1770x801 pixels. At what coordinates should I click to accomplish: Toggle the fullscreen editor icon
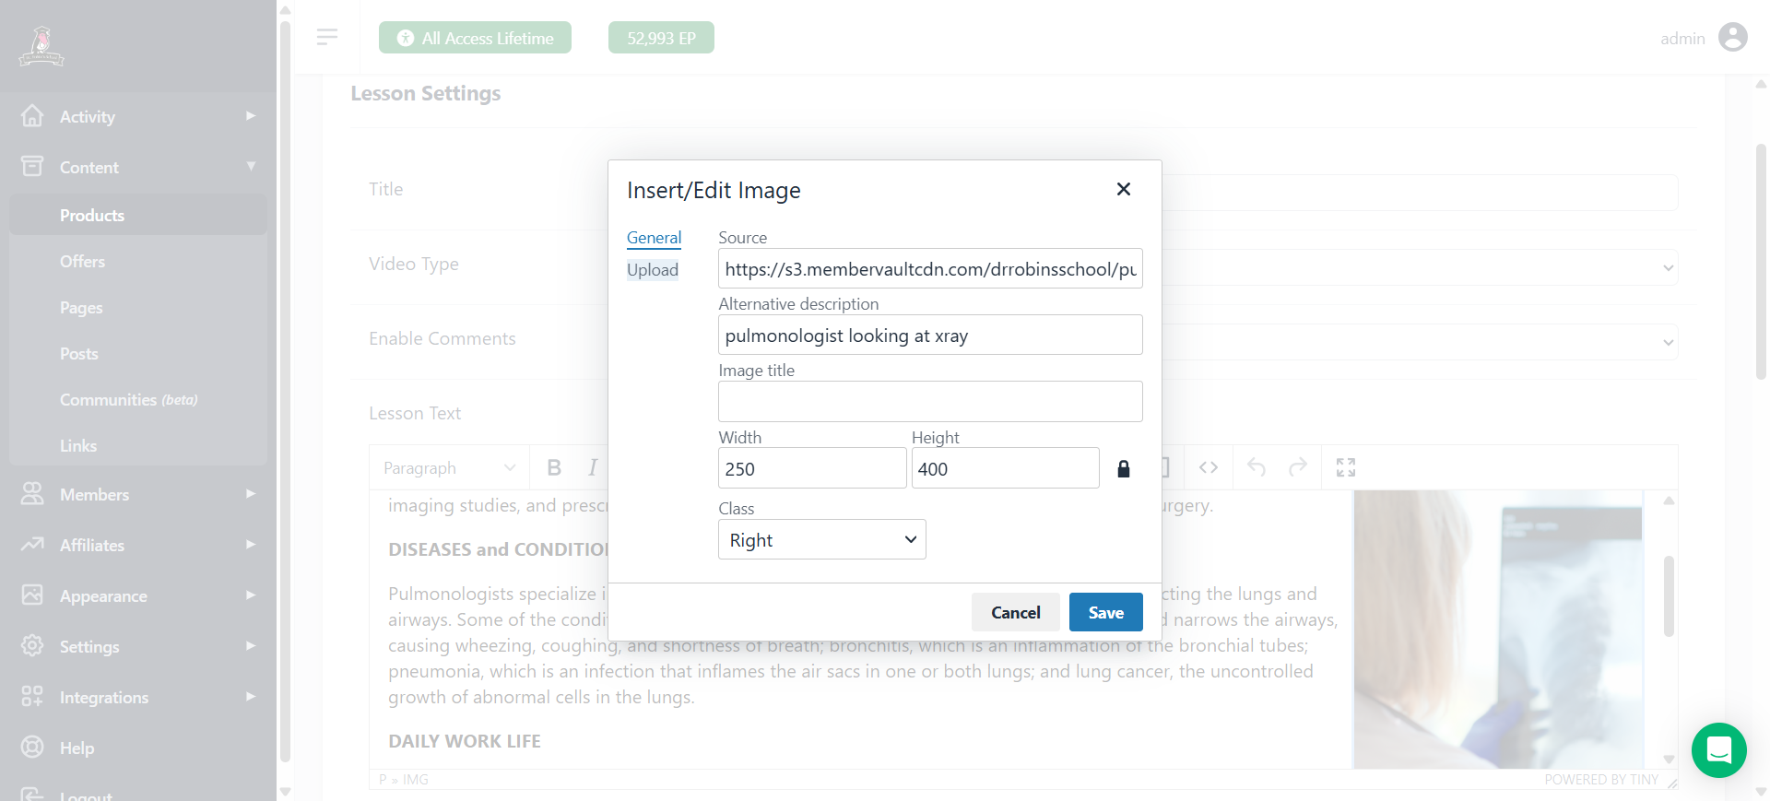[x=1346, y=467]
